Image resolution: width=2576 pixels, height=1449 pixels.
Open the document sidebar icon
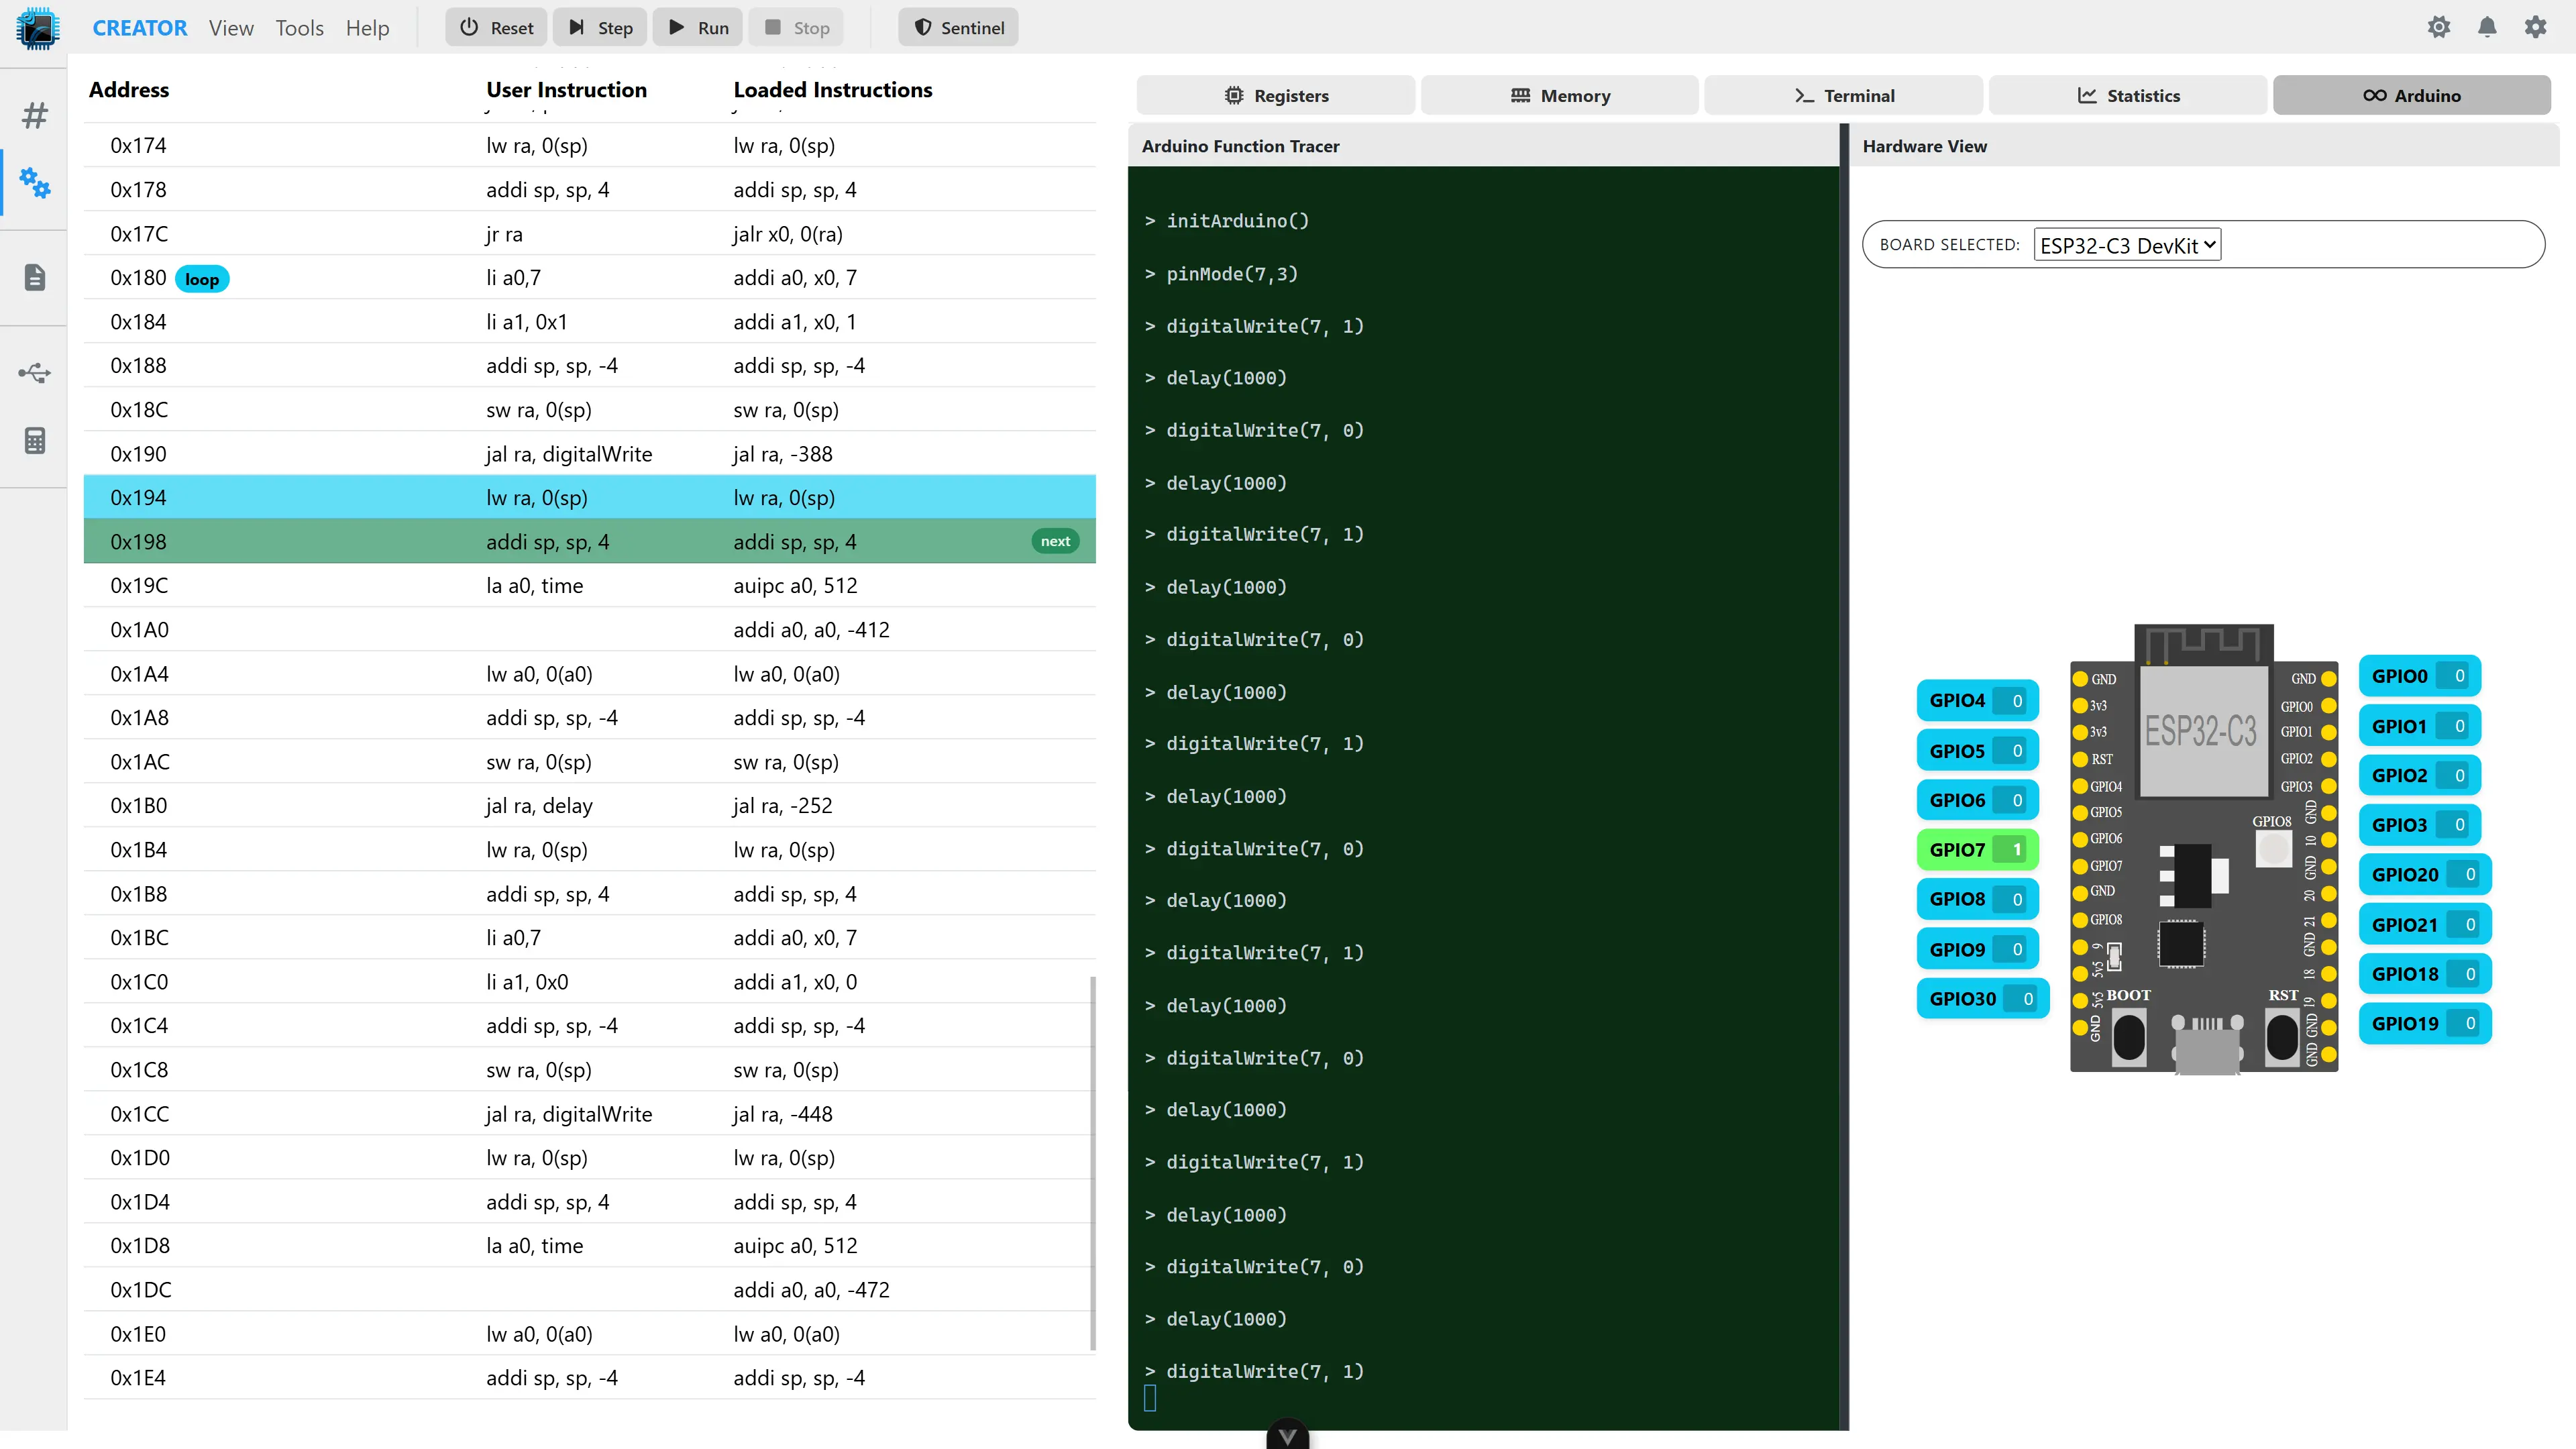point(35,277)
